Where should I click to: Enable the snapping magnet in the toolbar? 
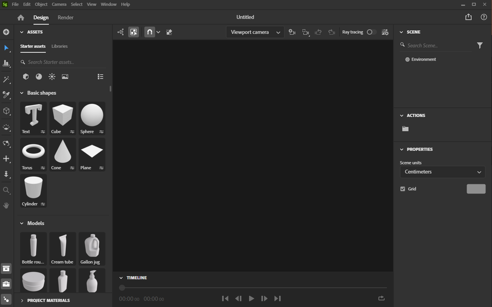[x=149, y=32]
